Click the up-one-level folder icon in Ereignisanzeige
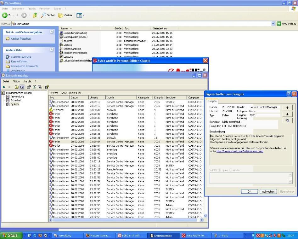Screen dimensions: 298x239 (x=17, y=87)
